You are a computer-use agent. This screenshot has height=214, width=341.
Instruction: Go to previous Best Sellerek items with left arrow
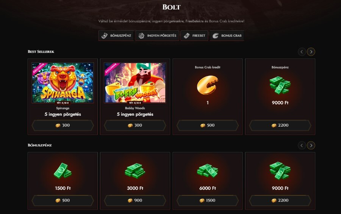tap(302, 52)
